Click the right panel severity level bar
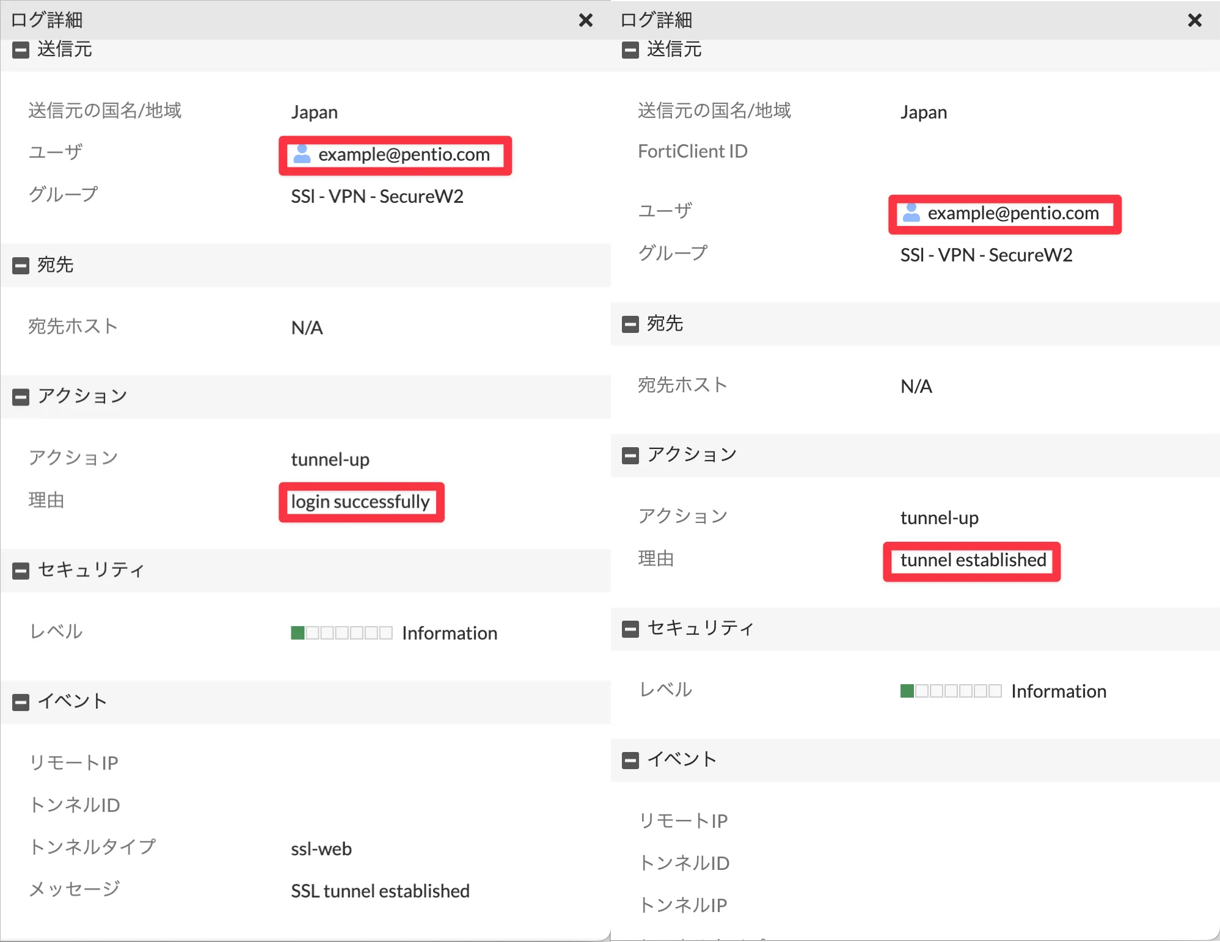This screenshot has width=1220, height=942. tap(951, 691)
